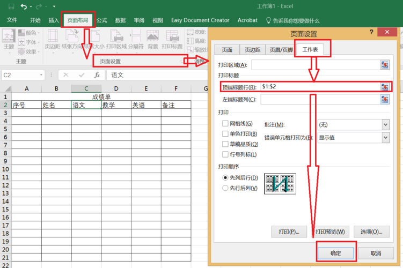
Task: Enable the 单色打印 checkbox
Action: point(225,134)
